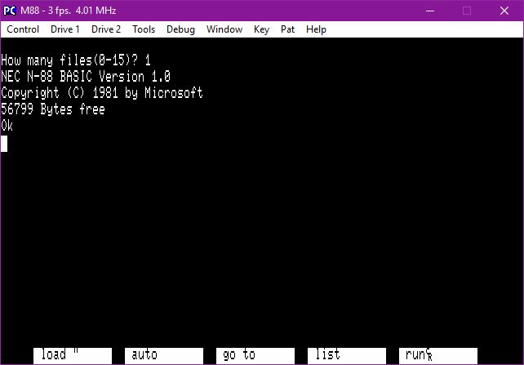Minimize the M88 emulator window

tap(430, 11)
